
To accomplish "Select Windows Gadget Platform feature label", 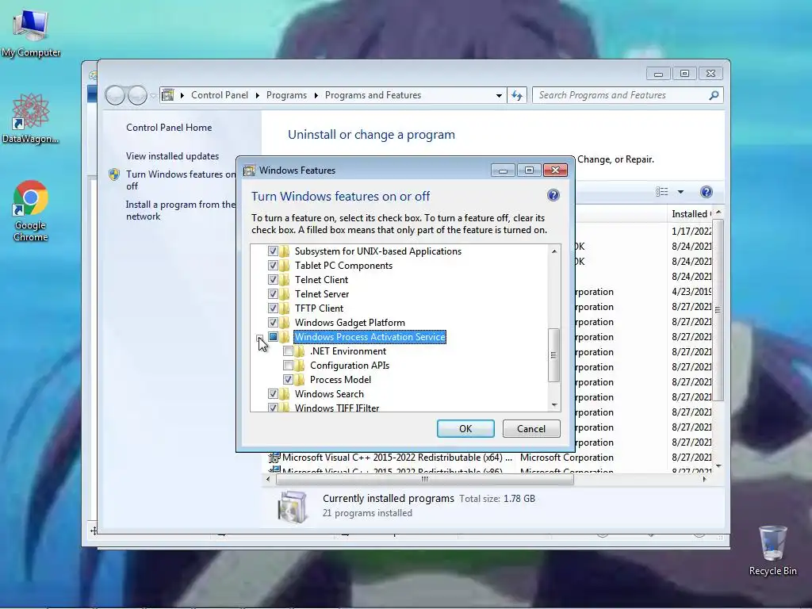I will point(350,323).
